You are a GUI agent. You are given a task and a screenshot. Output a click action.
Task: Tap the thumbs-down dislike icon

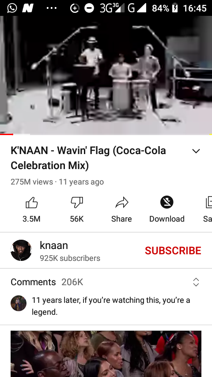[77, 203]
